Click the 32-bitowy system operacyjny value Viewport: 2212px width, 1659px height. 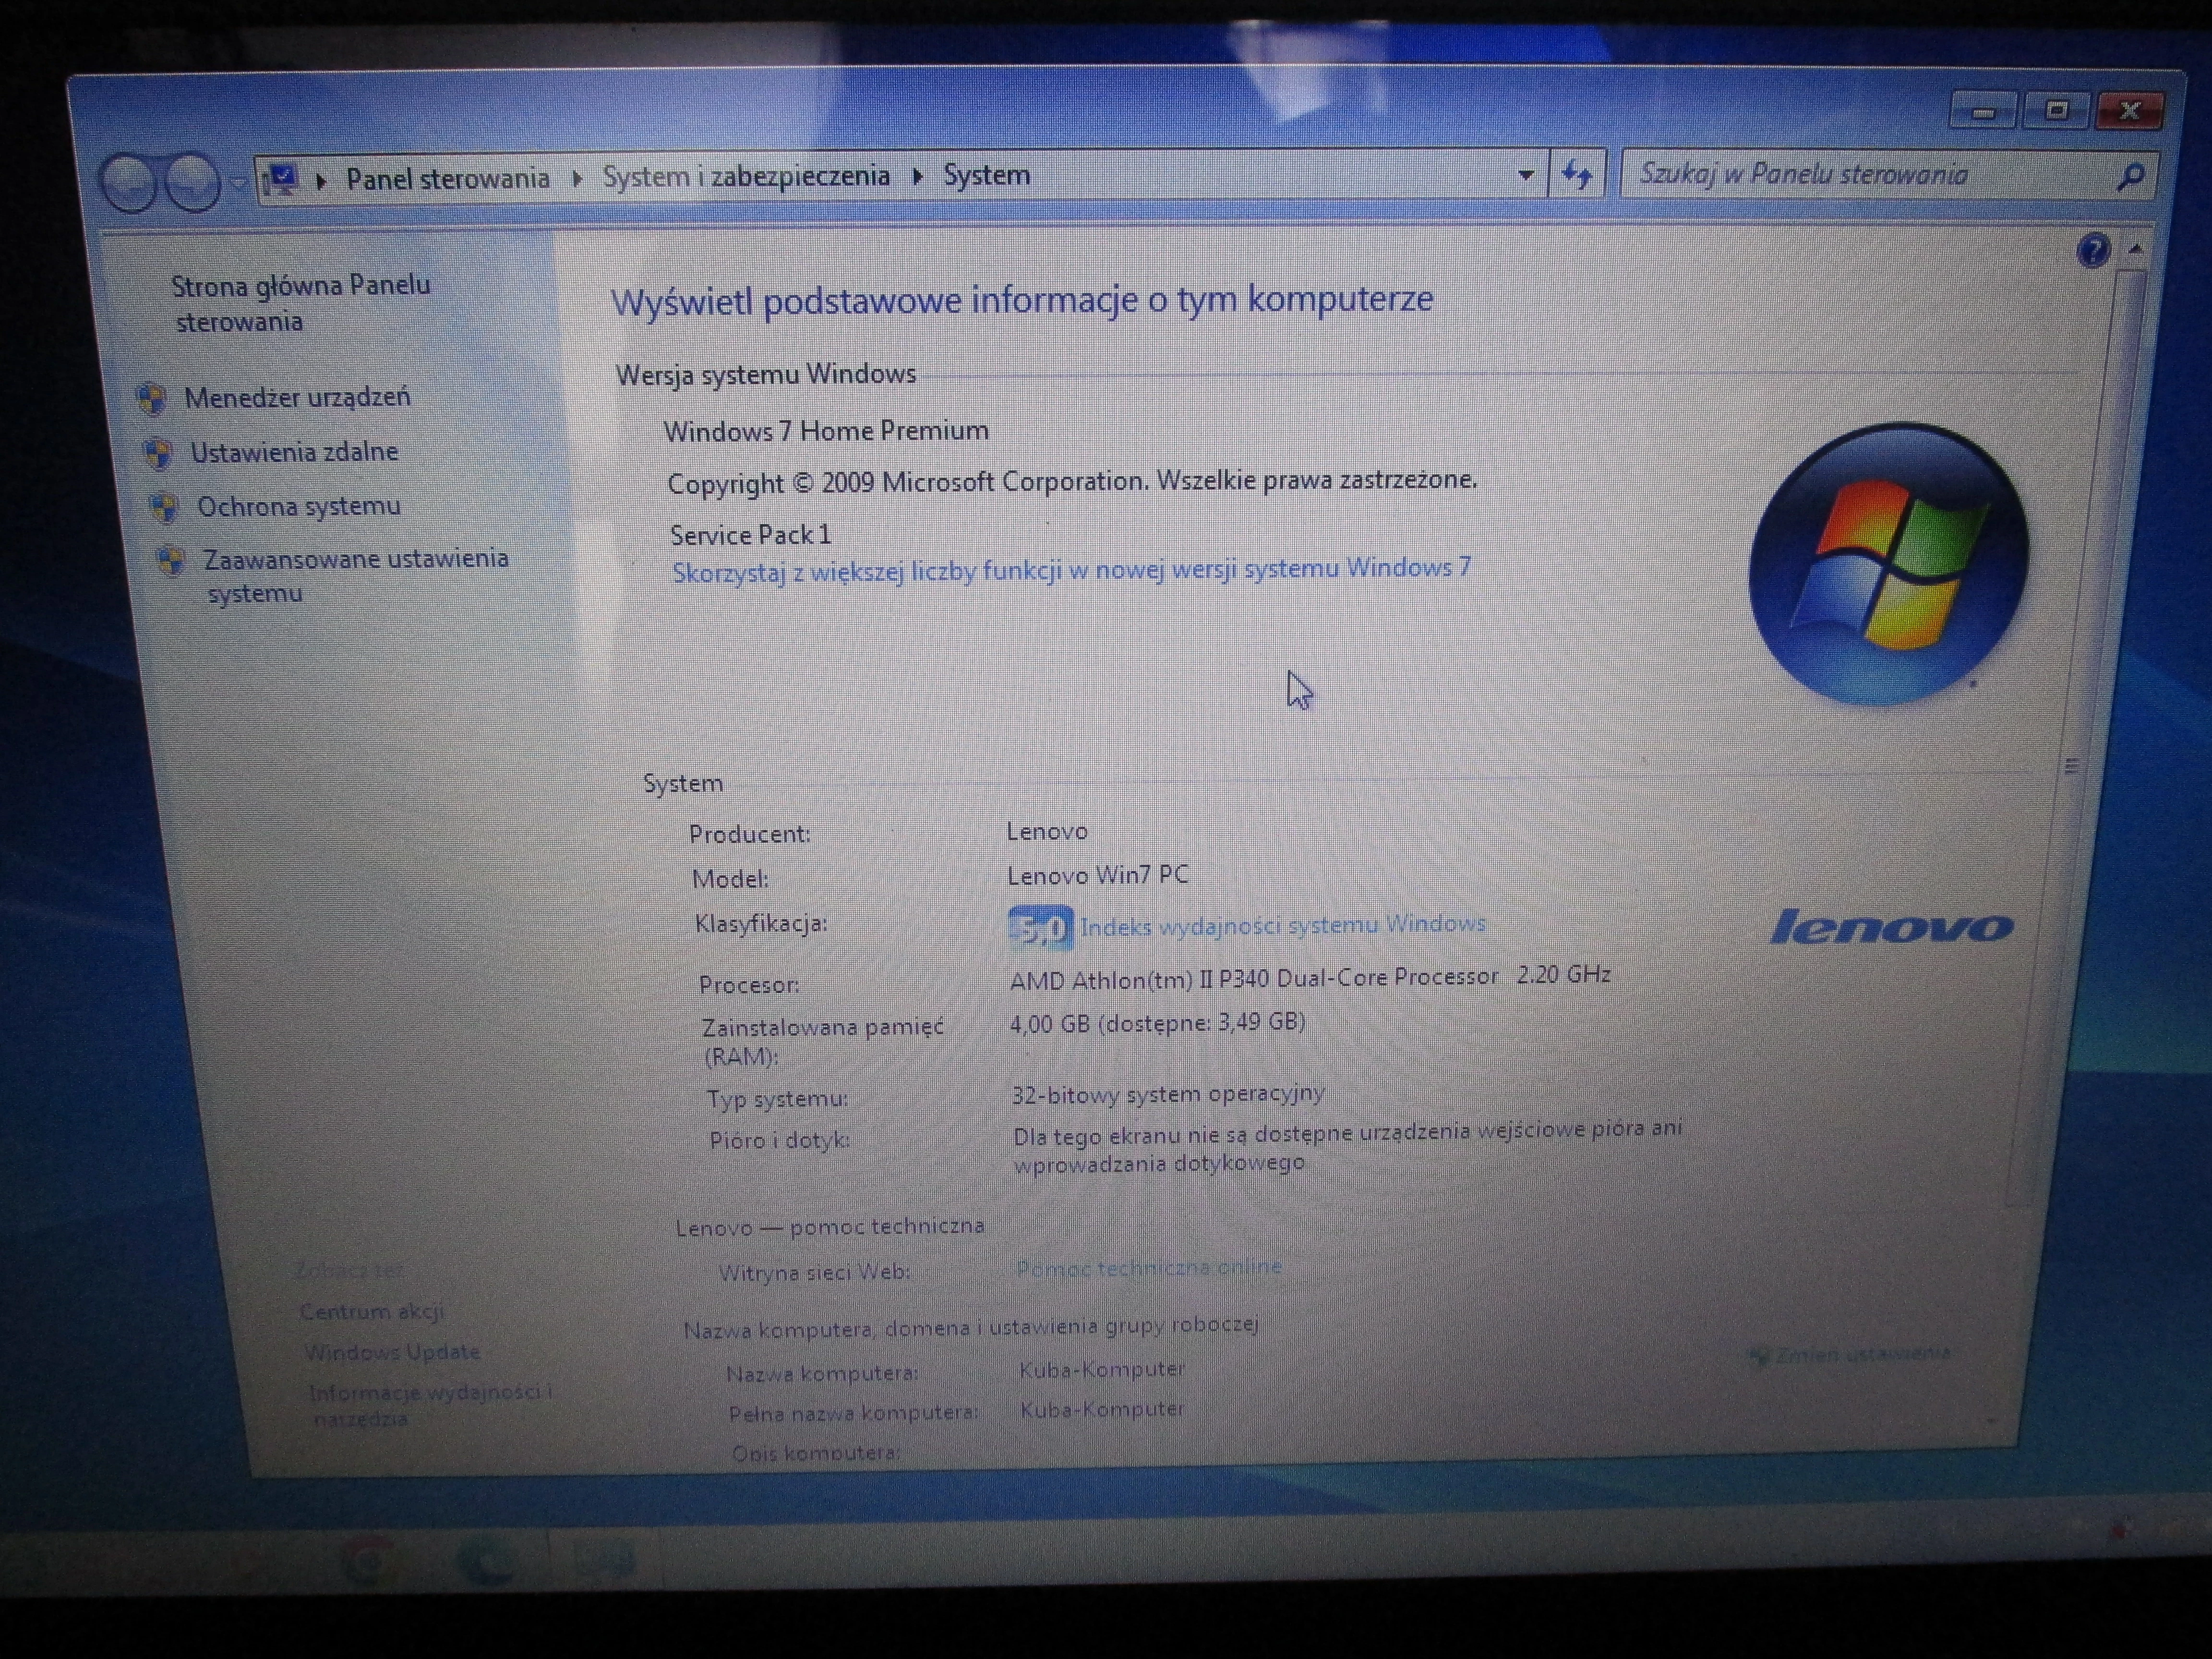(x=1168, y=1094)
